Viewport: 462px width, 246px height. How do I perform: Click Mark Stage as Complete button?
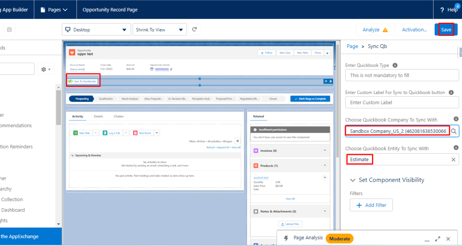(x=310, y=99)
